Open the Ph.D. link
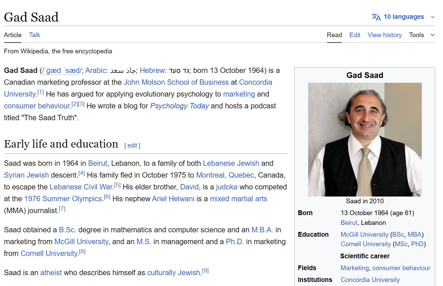 pos(235,242)
